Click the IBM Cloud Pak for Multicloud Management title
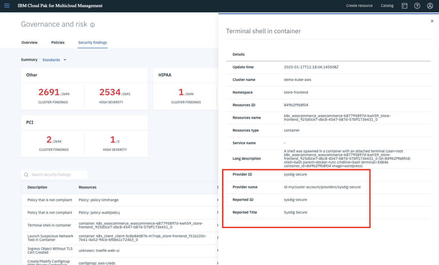Image resolution: width=439 pixels, height=265 pixels. click(x=60, y=6)
